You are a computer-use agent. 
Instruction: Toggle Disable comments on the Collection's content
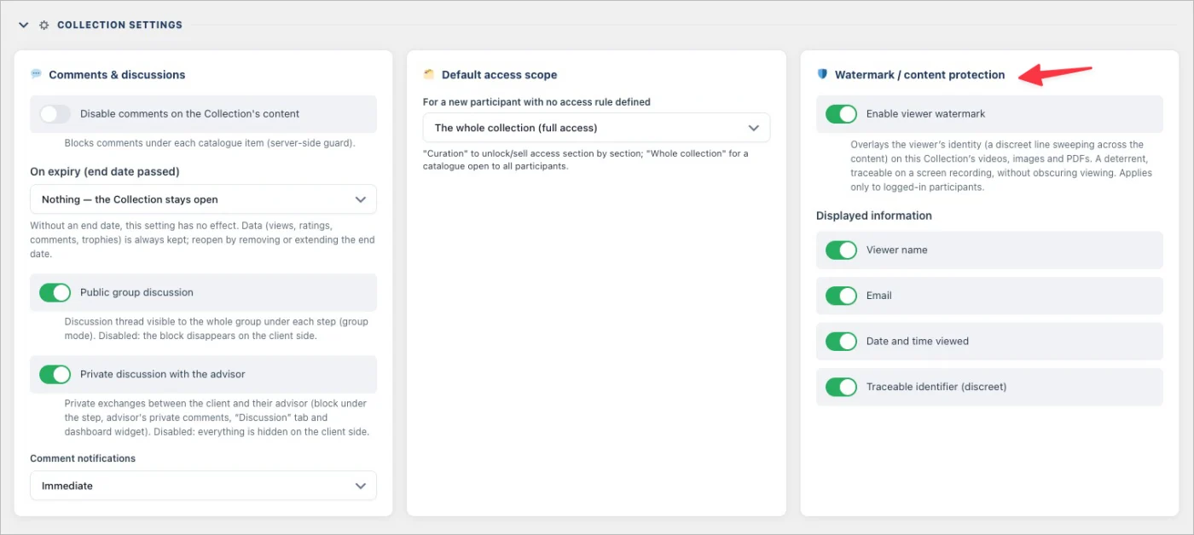55,113
